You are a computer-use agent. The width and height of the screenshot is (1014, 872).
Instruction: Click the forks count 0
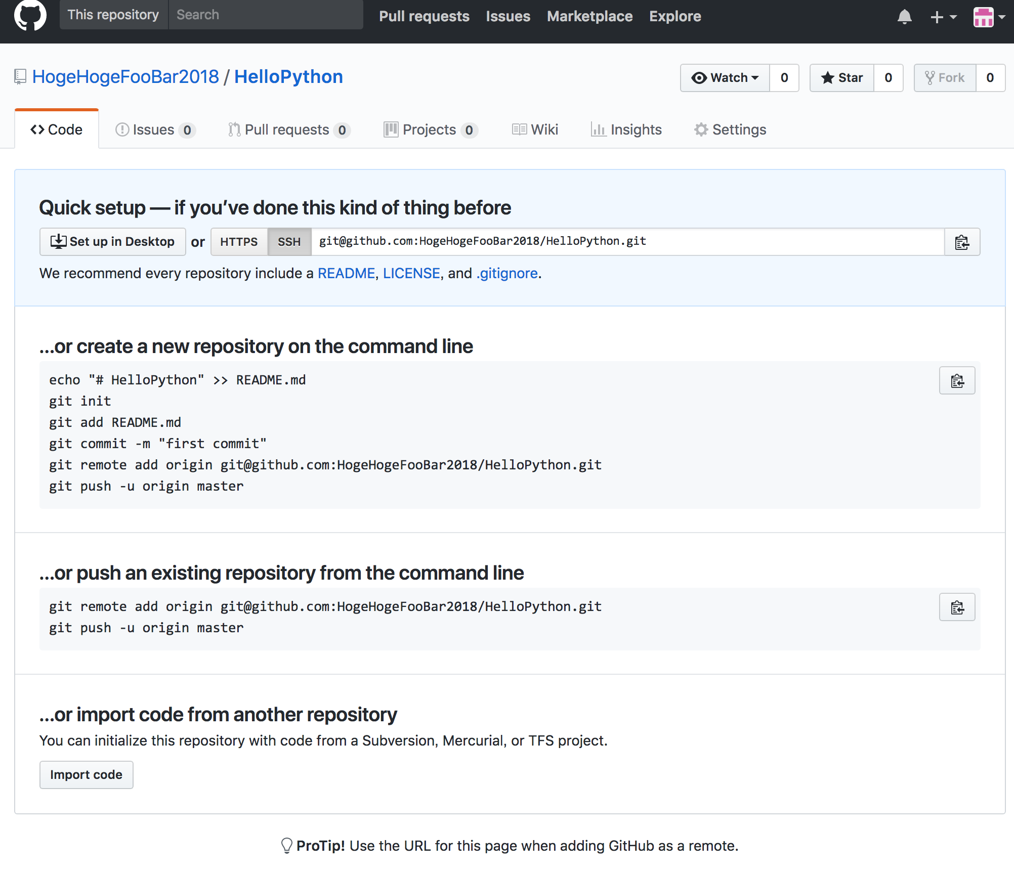point(990,78)
